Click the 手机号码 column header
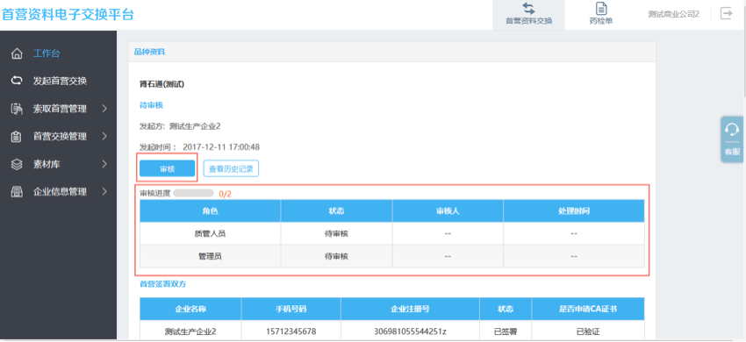 tap(291, 309)
